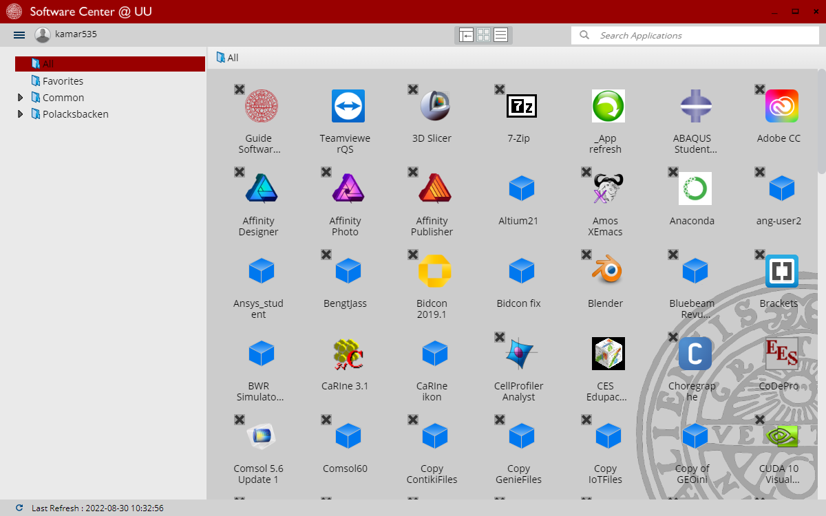
Task: Open the Blender icon
Action: (608, 271)
